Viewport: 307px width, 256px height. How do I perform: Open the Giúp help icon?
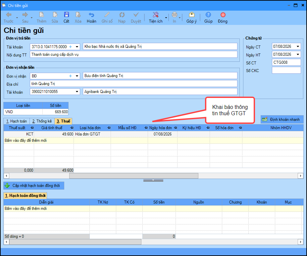point(208,15)
